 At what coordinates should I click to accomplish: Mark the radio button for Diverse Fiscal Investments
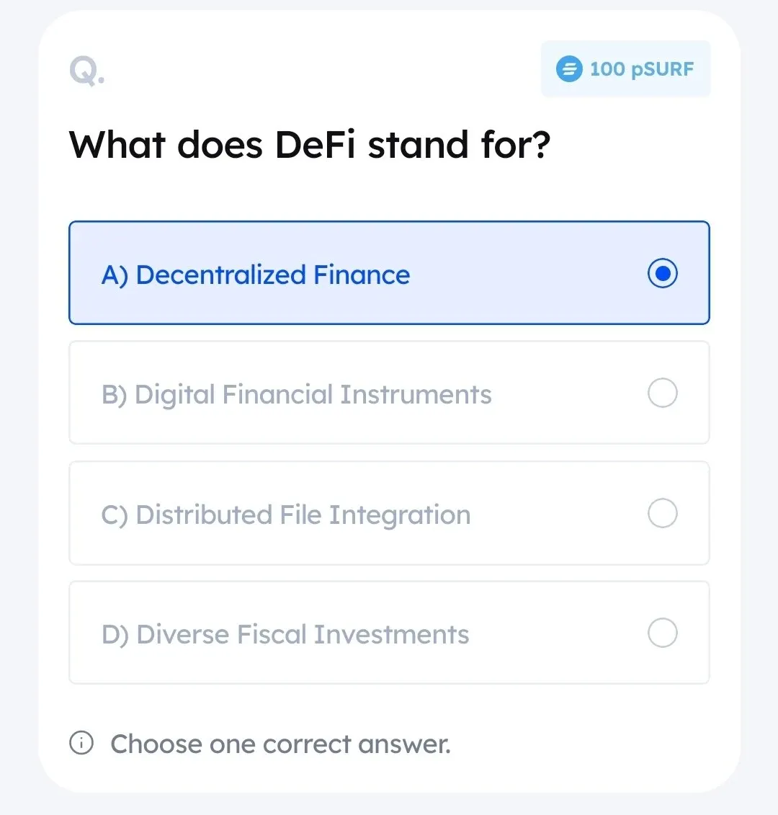662,633
